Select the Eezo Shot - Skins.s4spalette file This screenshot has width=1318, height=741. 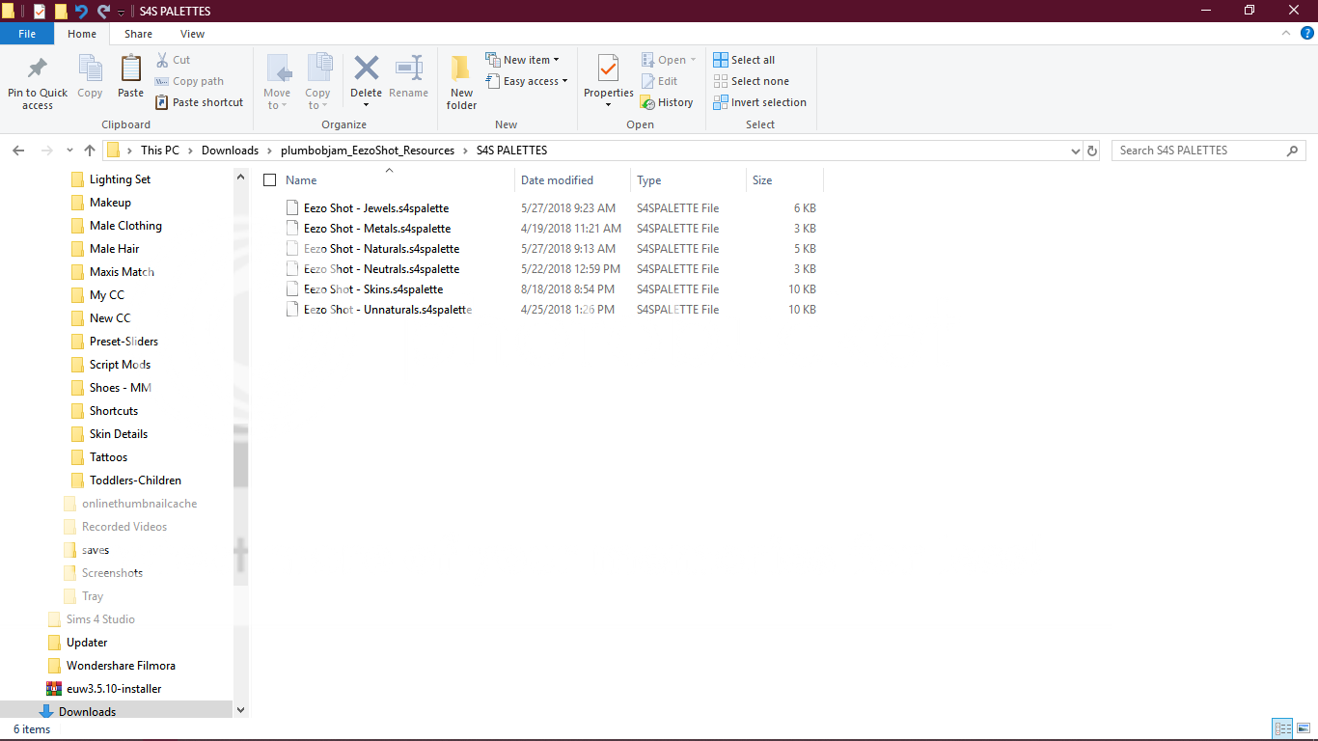tap(372, 289)
